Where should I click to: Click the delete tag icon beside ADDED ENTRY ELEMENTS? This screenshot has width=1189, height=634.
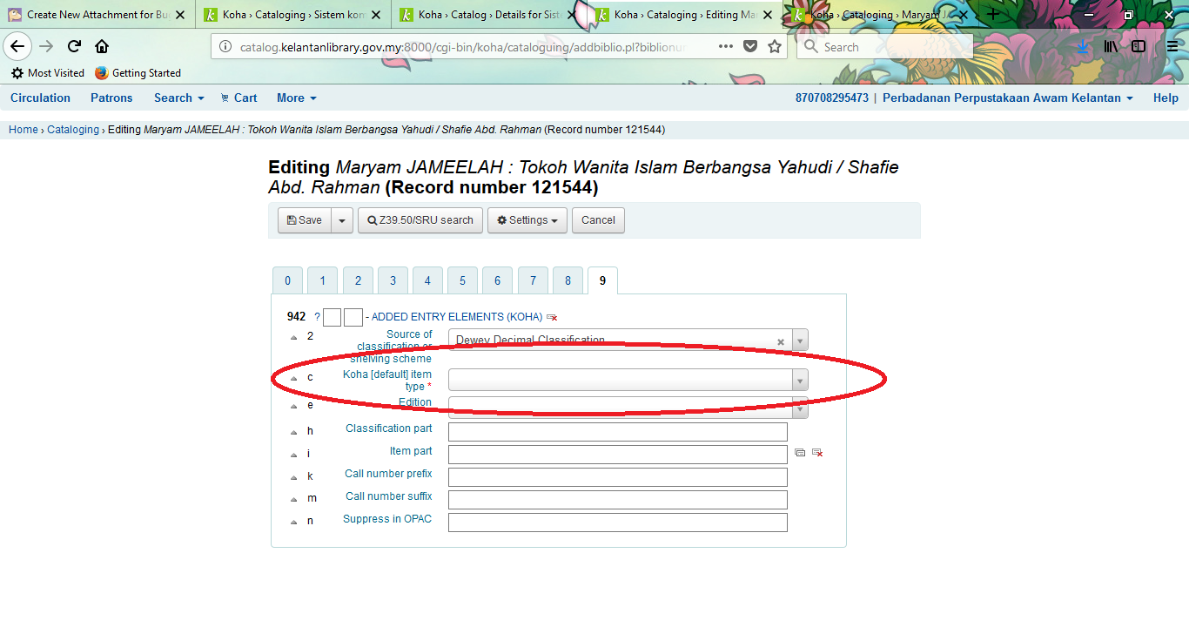[x=552, y=318]
